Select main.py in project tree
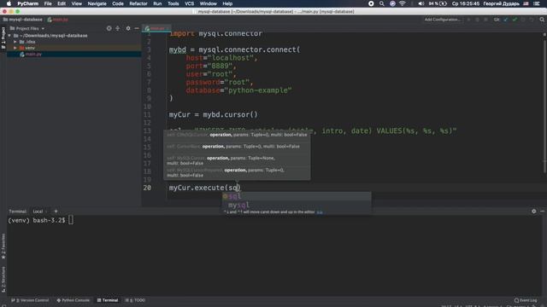 tap(33, 55)
